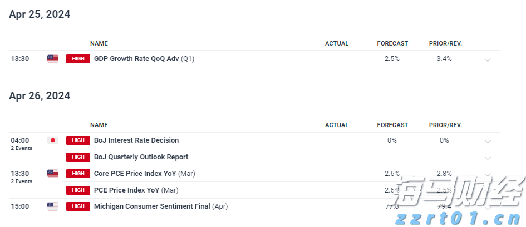
Task: Click the US flag in GDP Growth Rate row
Action: (x=53, y=59)
